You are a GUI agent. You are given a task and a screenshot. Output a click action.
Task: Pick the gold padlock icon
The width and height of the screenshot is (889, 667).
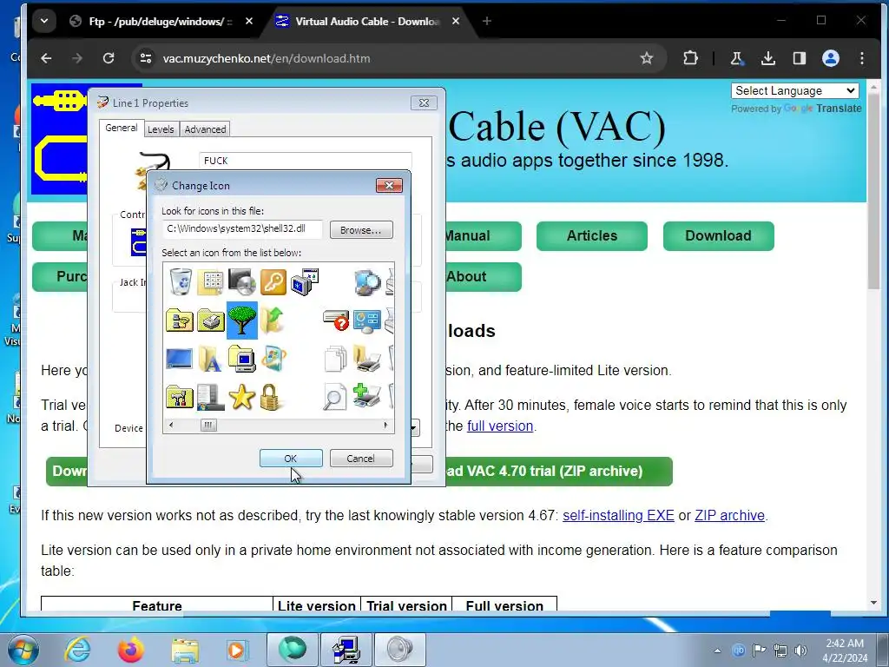(x=271, y=397)
